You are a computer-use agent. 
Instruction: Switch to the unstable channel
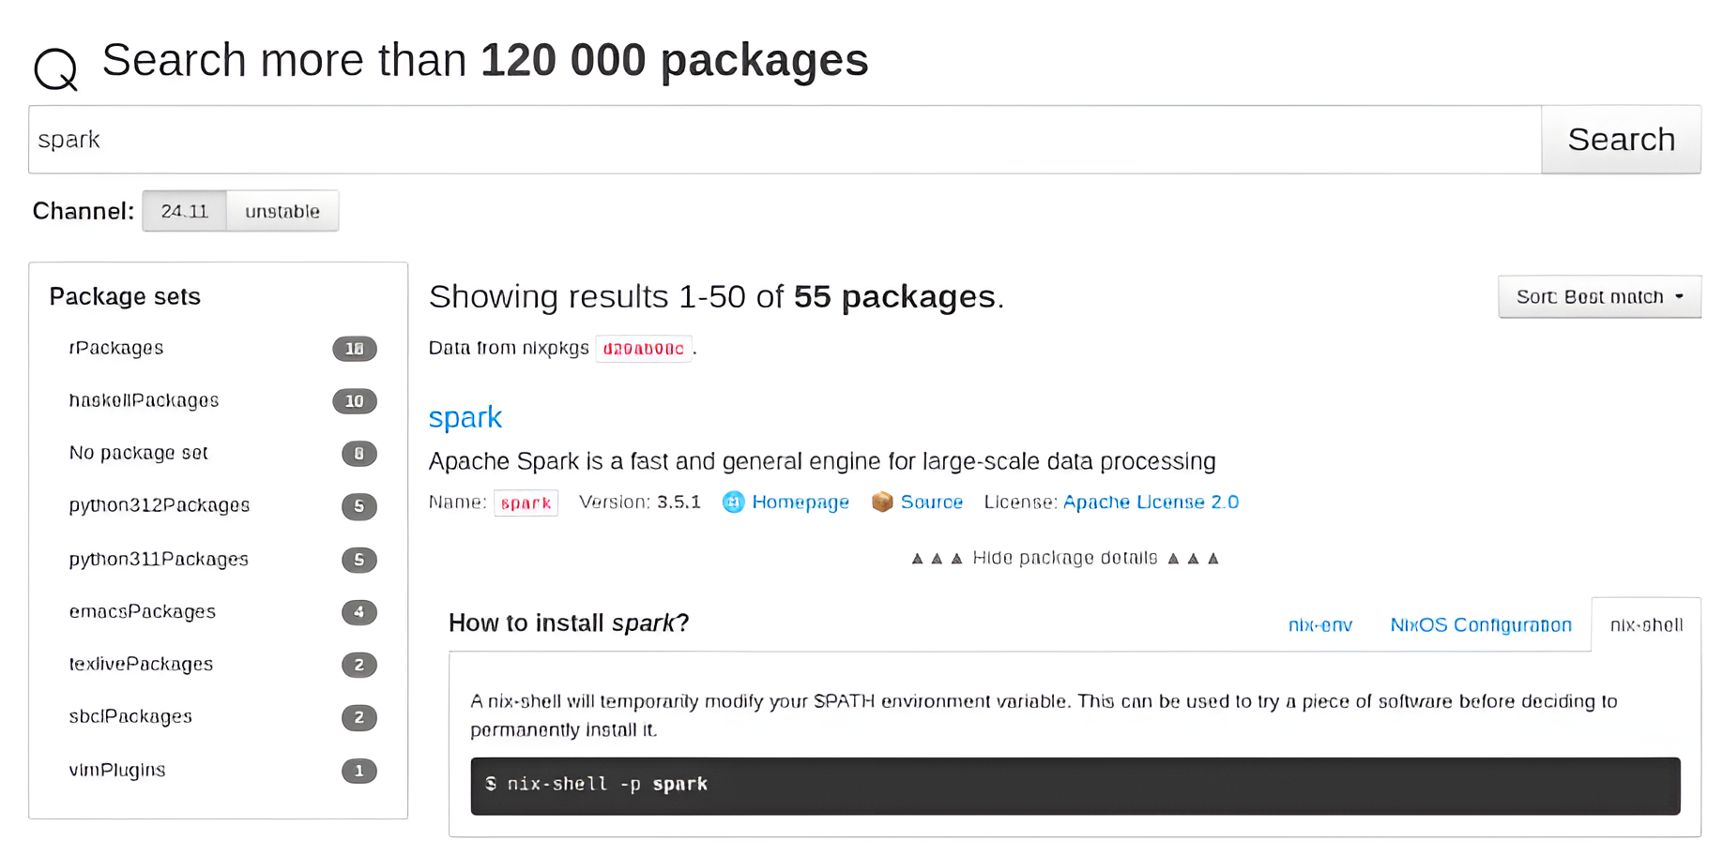tap(282, 210)
